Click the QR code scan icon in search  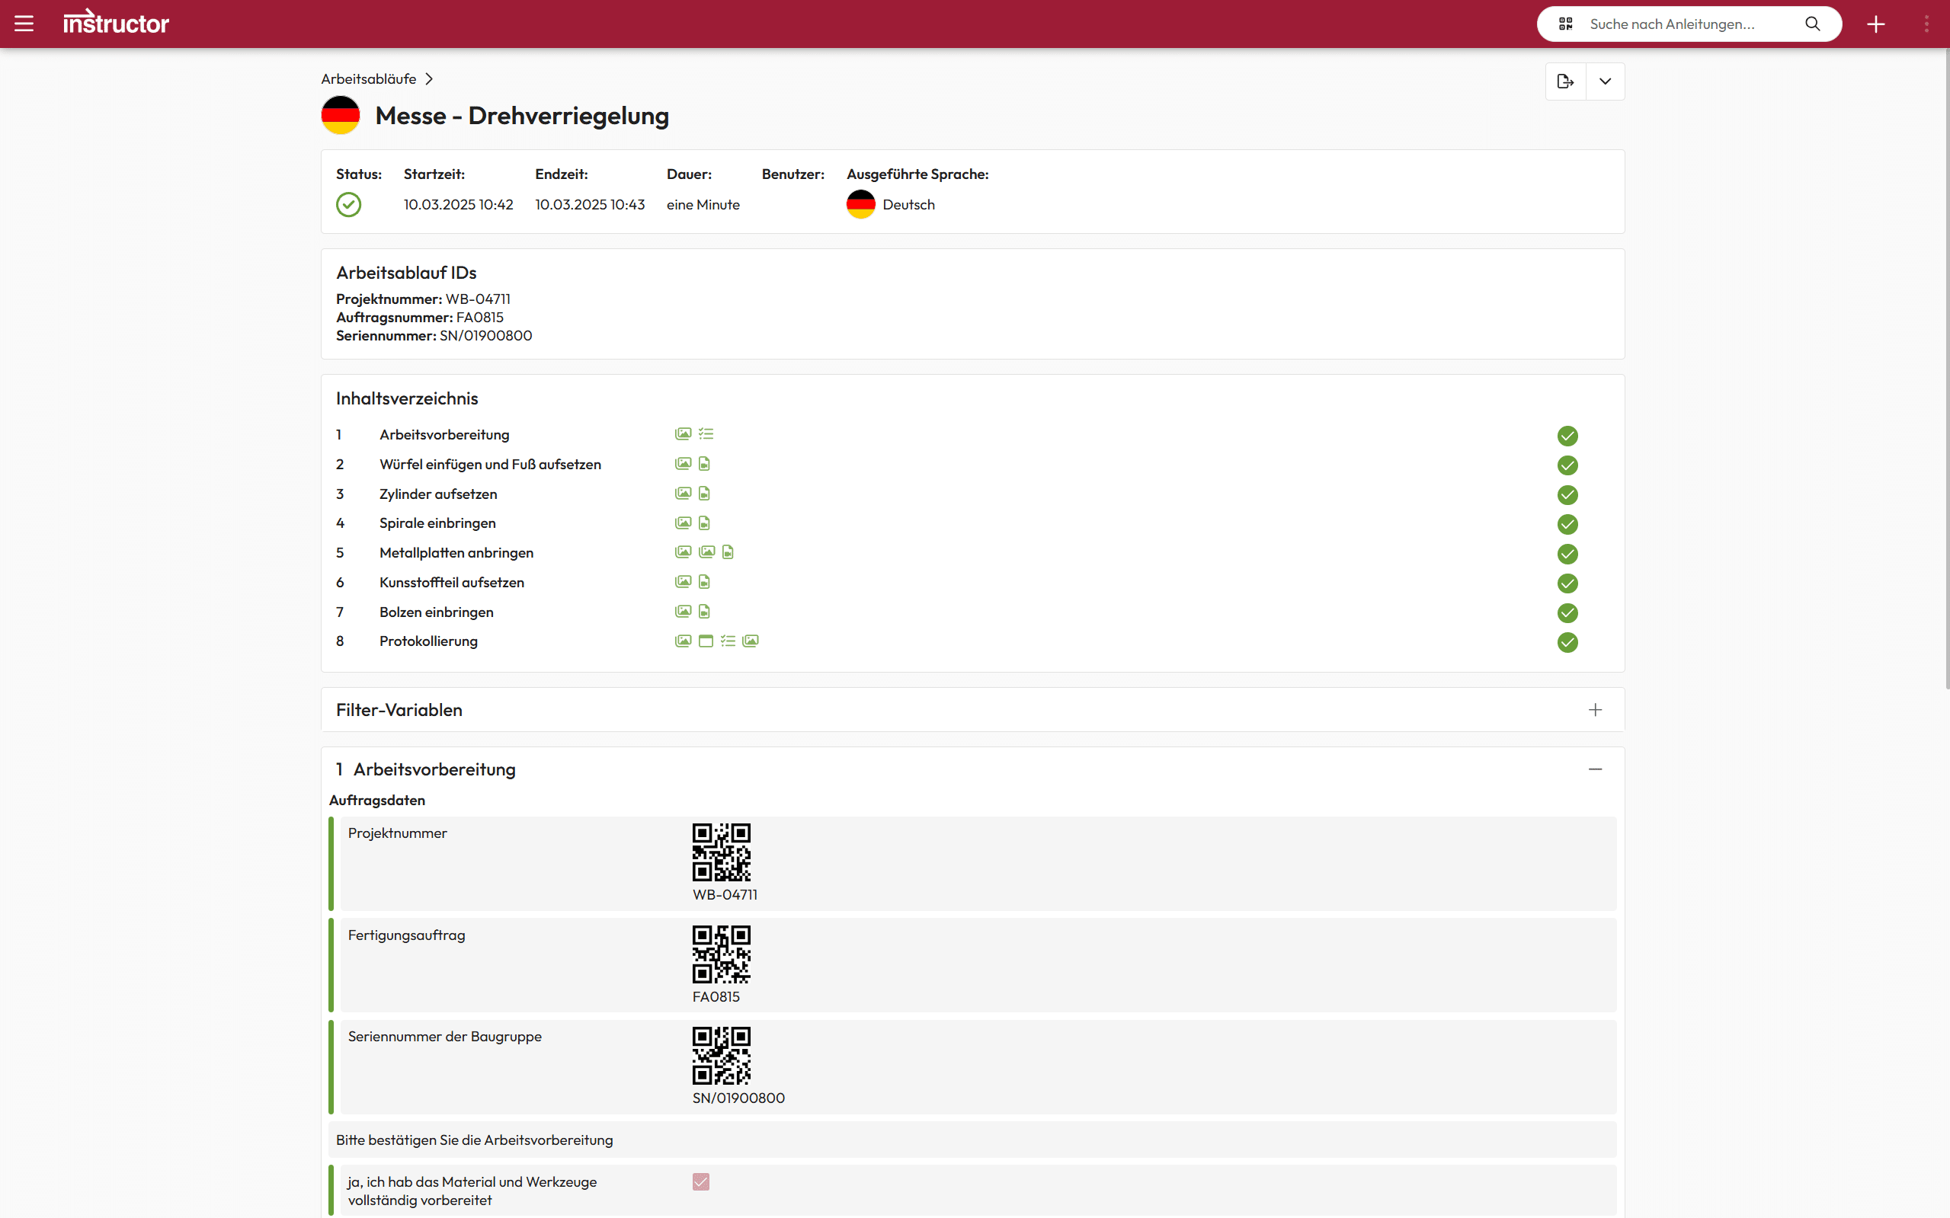(1565, 24)
